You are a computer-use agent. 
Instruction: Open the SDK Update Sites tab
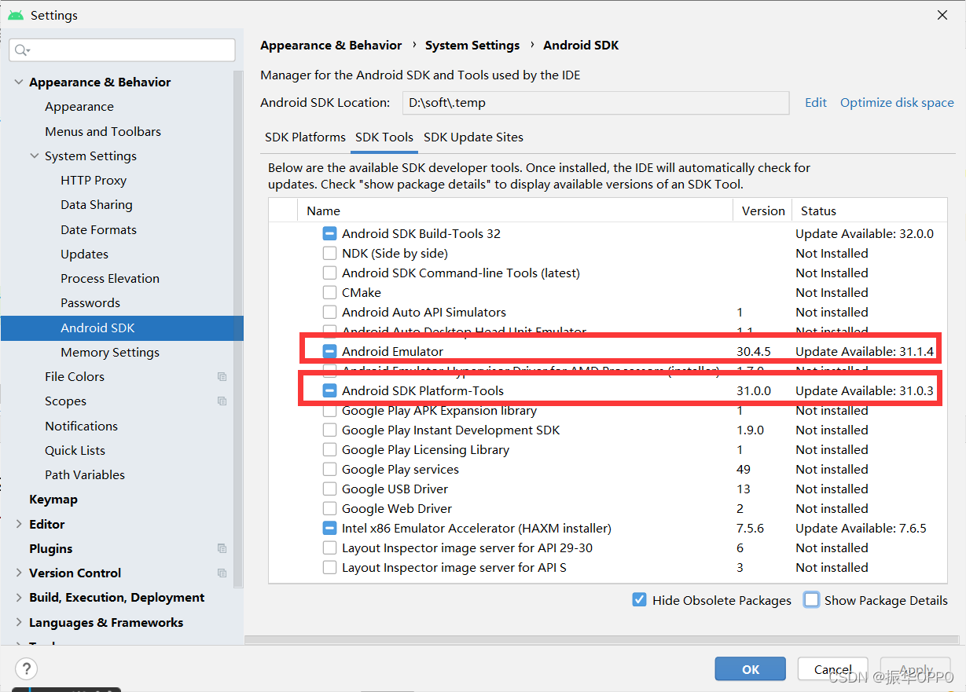click(x=473, y=137)
